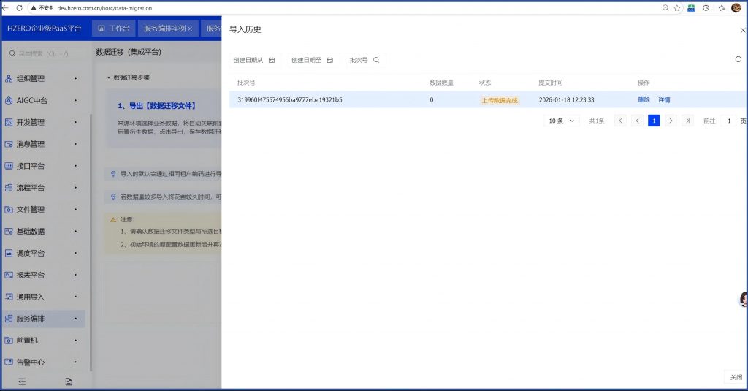Open 详情 for batch 319960f475574956ba9777eba19321b5
Screen dimensions: 748x391
[x=664, y=100]
